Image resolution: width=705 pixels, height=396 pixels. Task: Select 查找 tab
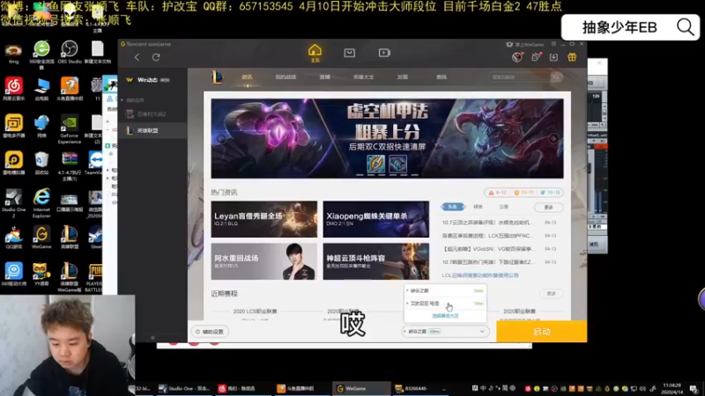point(442,77)
